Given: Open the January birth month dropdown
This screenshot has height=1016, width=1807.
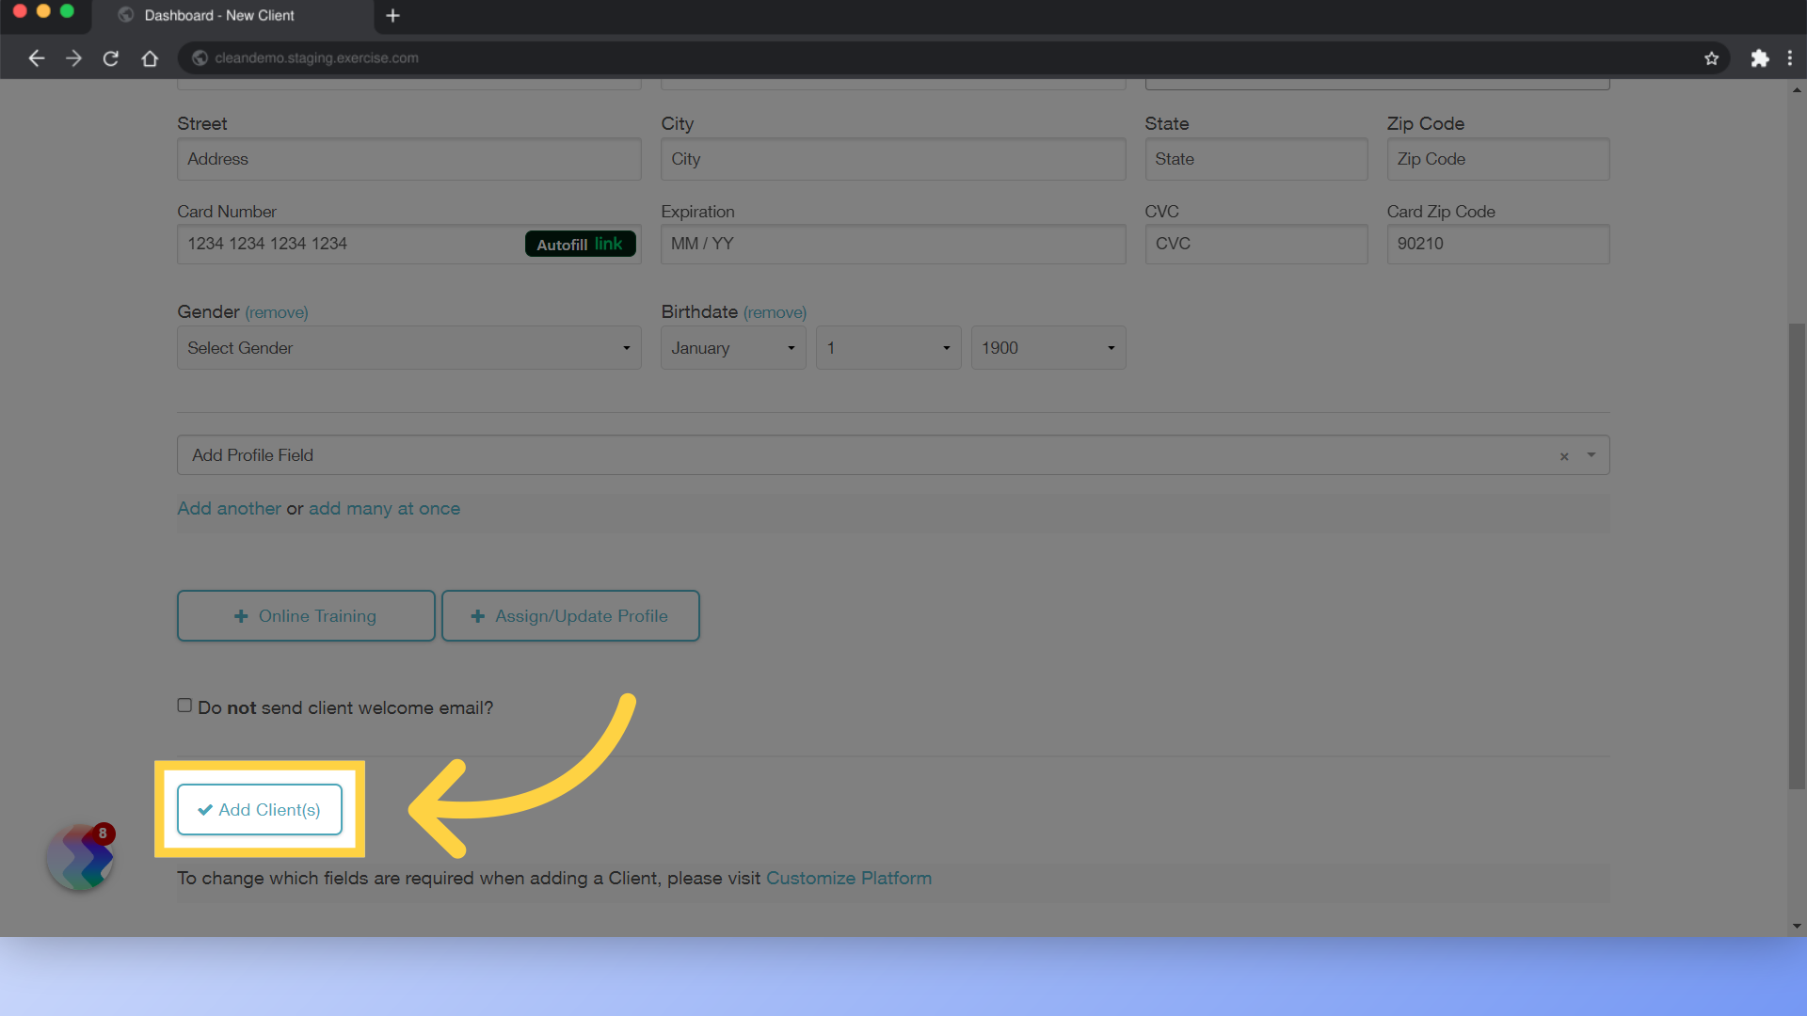Looking at the screenshot, I should click(732, 347).
